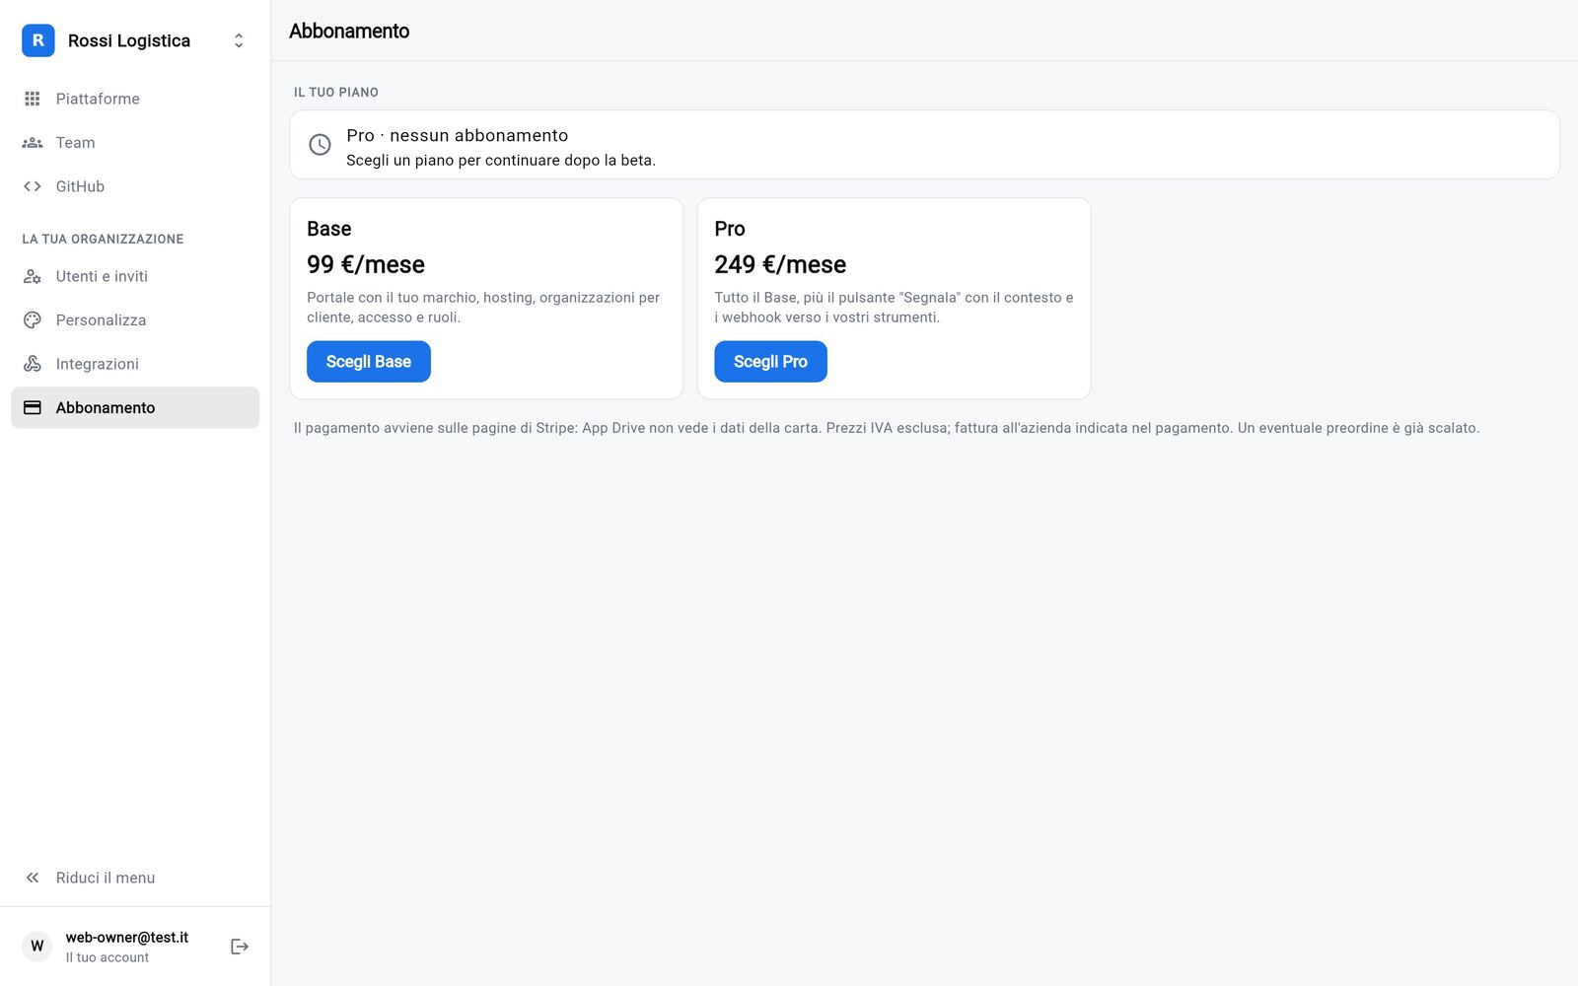Viewport: 1578px width, 986px height.
Task: Click the double-chevron collapse menu icon
Action: pyautogui.click(x=33, y=878)
